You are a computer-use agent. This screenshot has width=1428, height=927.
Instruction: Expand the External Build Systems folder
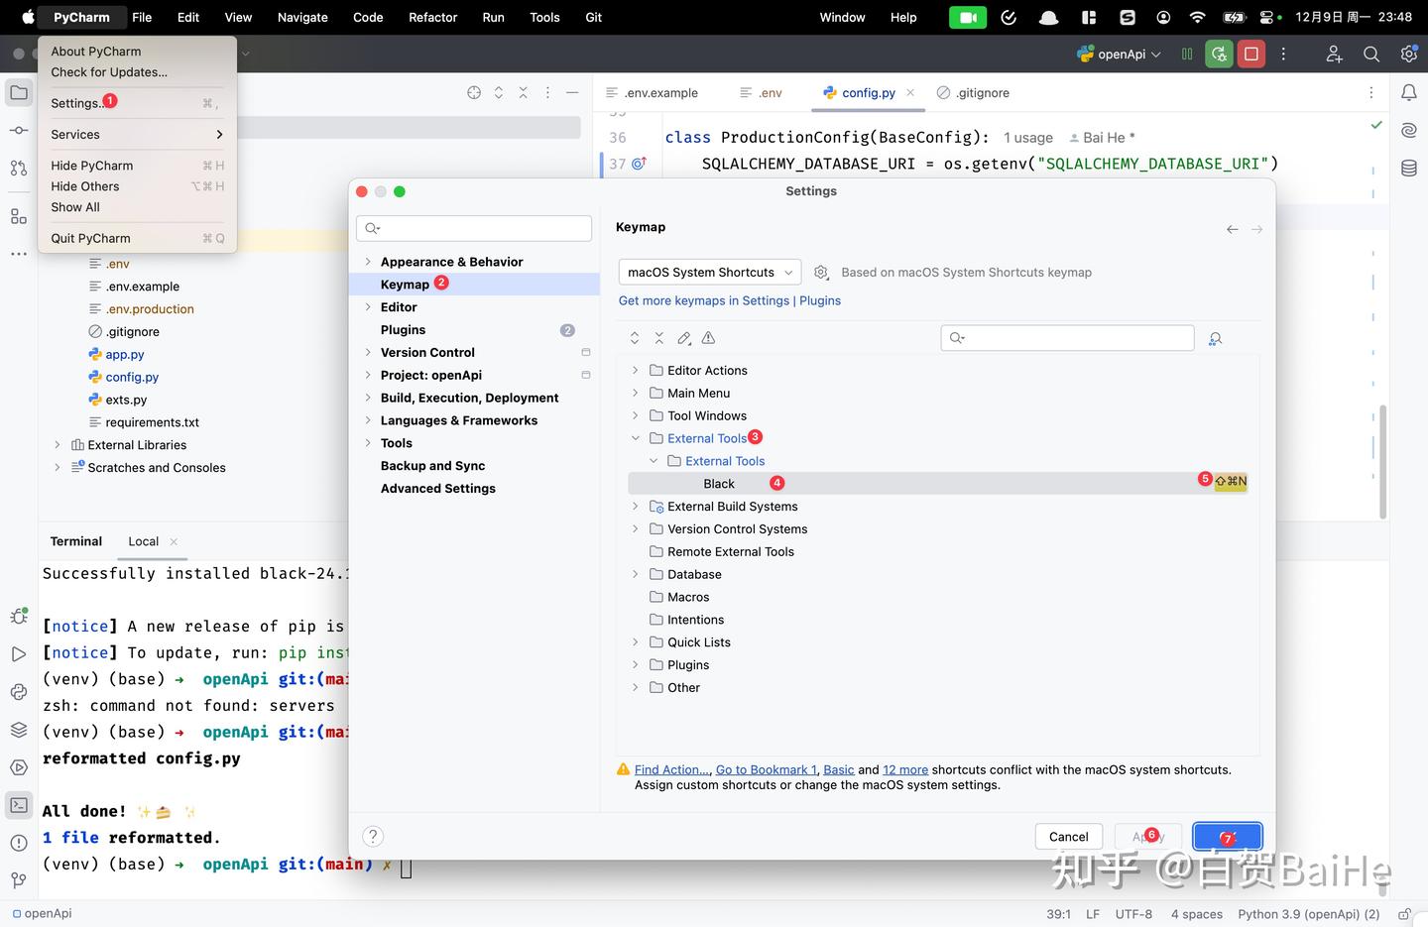[635, 506]
